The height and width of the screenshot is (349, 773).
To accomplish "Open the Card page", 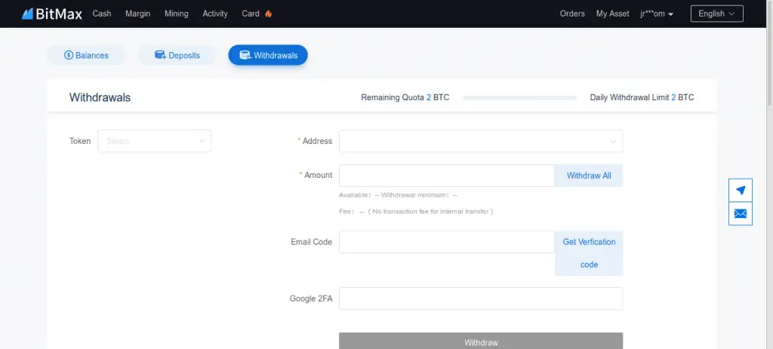I will [251, 14].
